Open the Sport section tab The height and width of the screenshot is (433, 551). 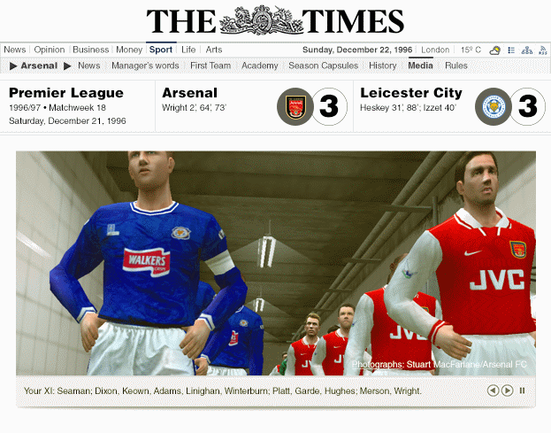click(x=161, y=50)
